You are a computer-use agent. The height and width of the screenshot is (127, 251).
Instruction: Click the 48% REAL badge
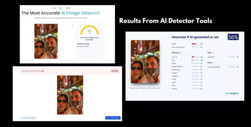(115, 71)
